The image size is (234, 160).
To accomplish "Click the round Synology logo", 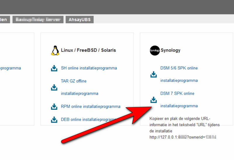I will coord(155,51).
